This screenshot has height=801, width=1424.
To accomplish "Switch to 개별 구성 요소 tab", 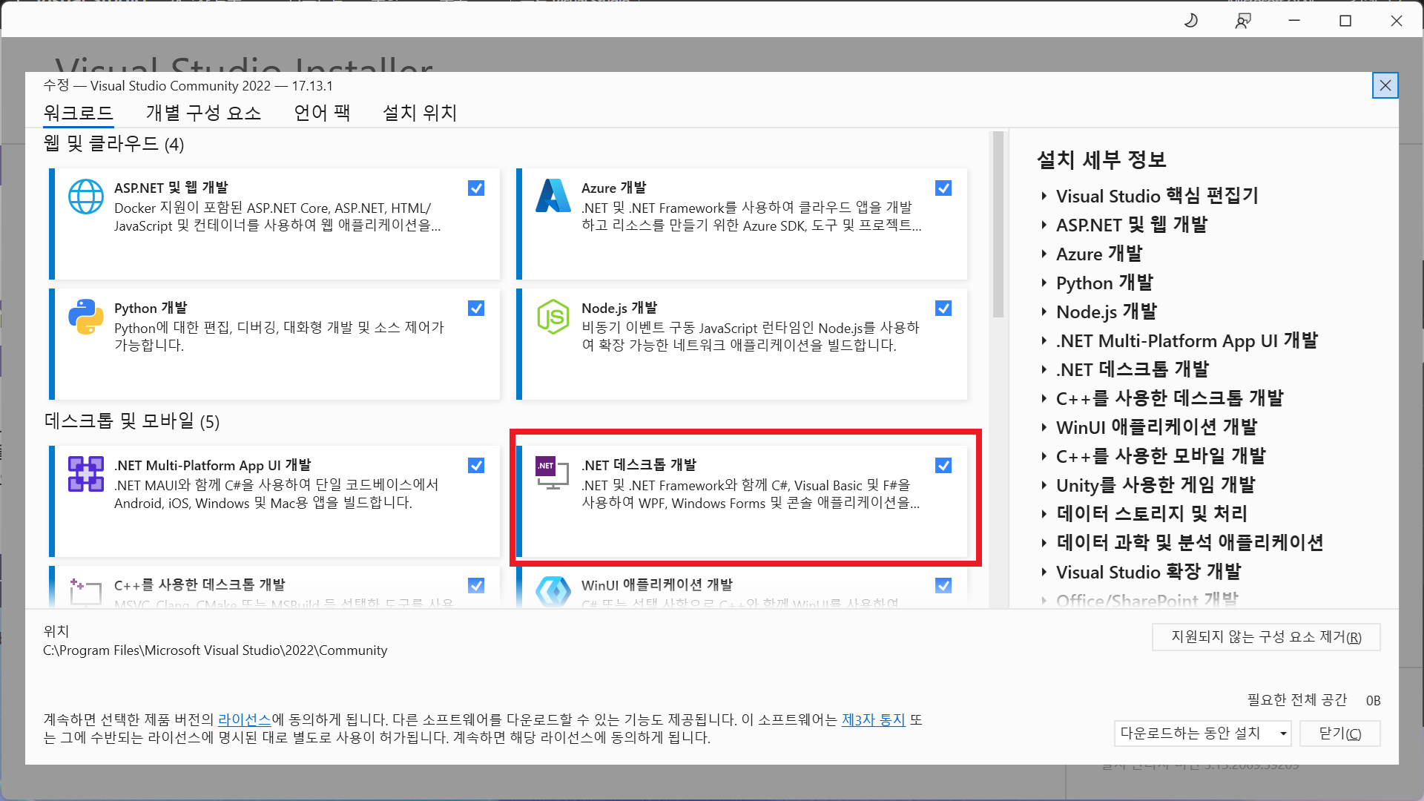I will coord(203,113).
